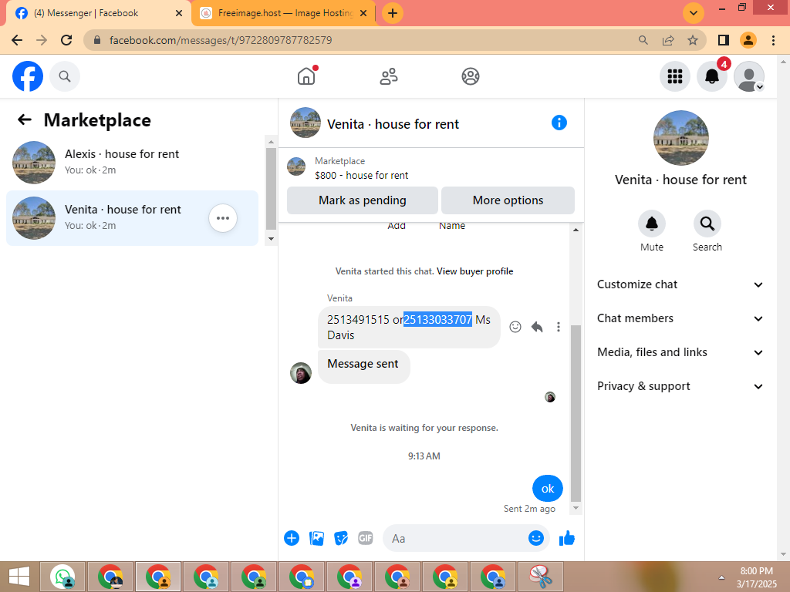Mute the Venita conversation
Image resolution: width=790 pixels, height=592 pixels.
tap(652, 224)
